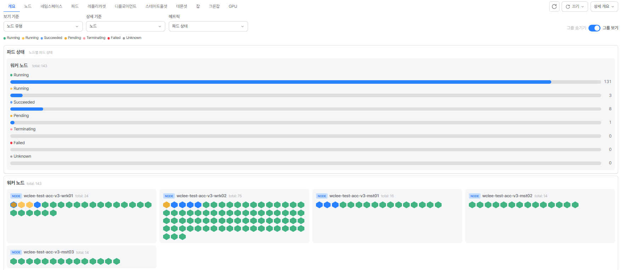Viewport: 621px width, 270px height.
Task: Click the NODE badge of wclee-test-acc-v3-mst01
Action: pyautogui.click(x=322, y=196)
